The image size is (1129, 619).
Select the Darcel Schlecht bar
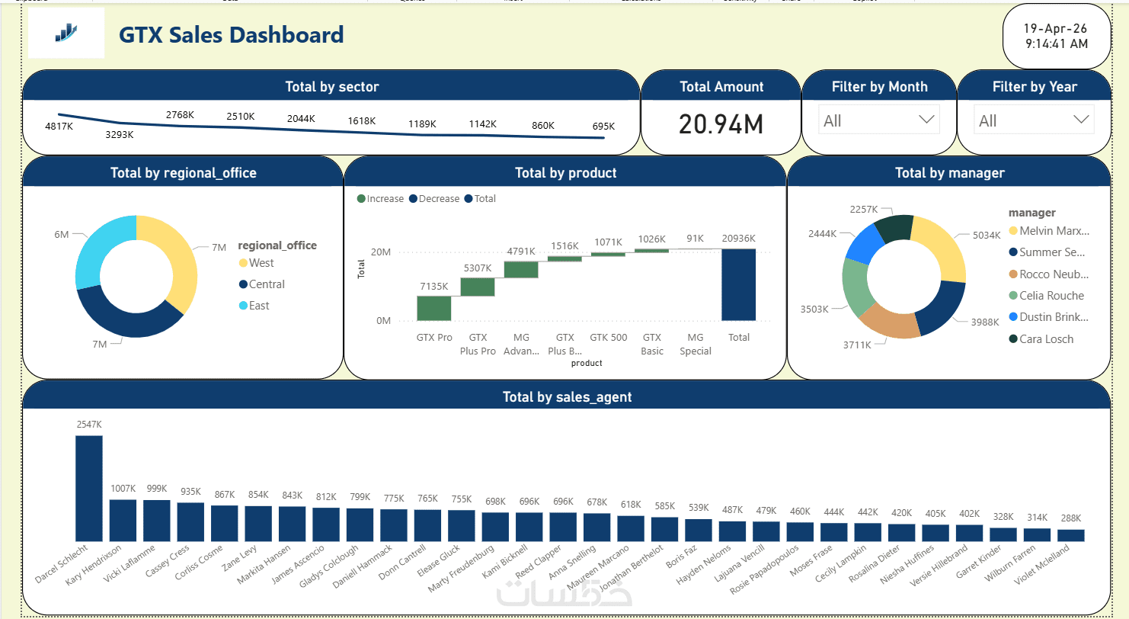click(x=89, y=488)
